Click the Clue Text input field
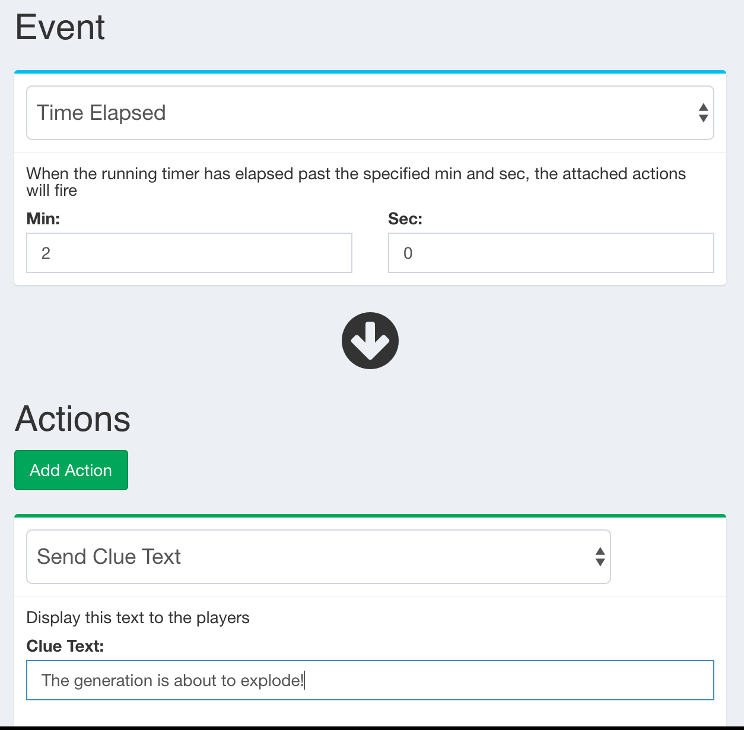This screenshot has height=730, width=744. tap(370, 680)
